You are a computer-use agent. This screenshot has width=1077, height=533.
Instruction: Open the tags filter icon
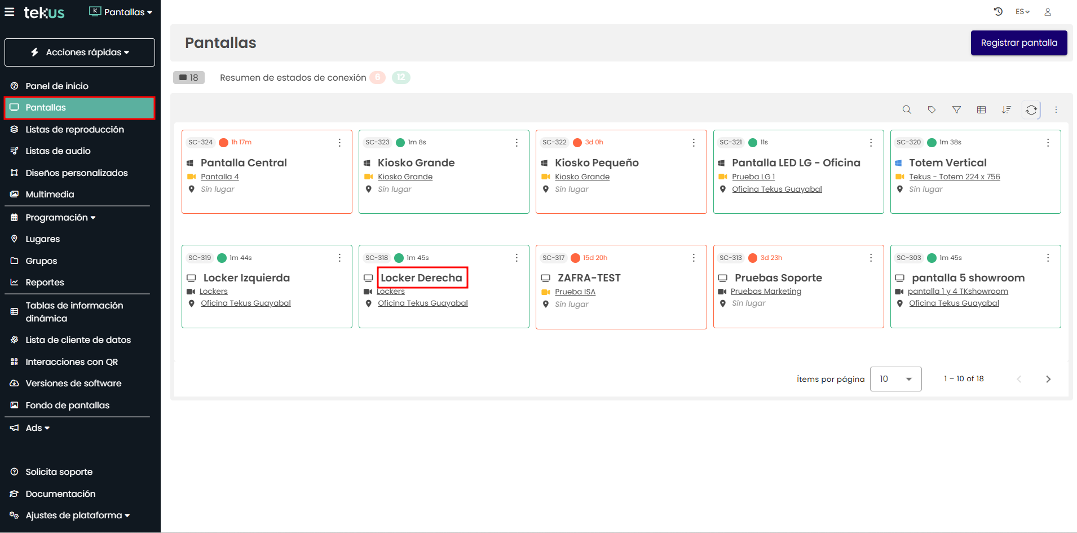[x=932, y=110]
